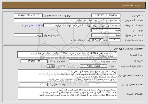Click the استان محل تحویل field showing تهران

[x=106, y=35]
